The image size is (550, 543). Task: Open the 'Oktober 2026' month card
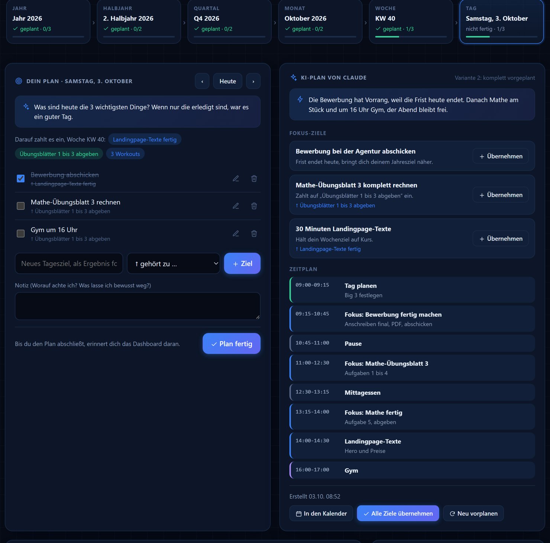pos(320,22)
